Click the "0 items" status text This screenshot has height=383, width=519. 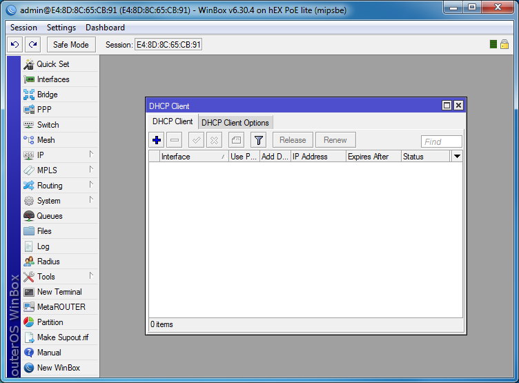161,324
